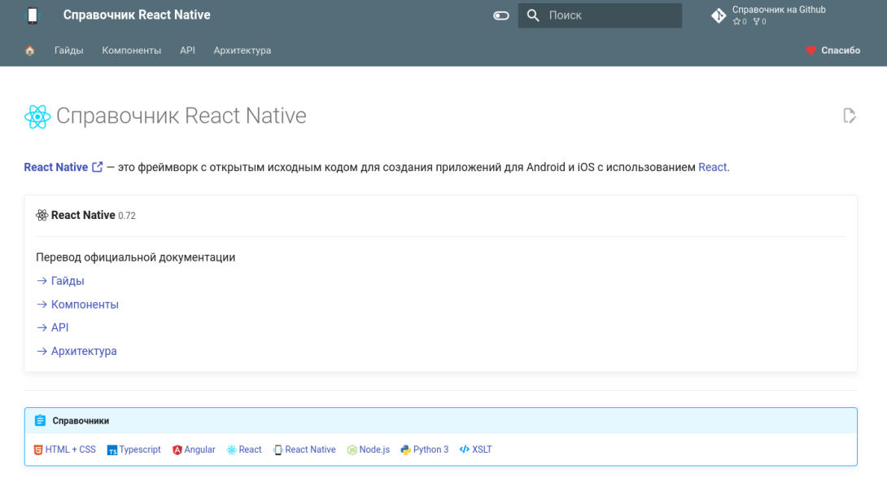Click the Перевод официальной документации text
The height and width of the screenshot is (491, 887).
pyautogui.click(x=136, y=257)
